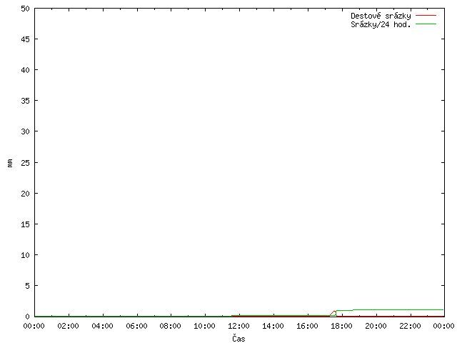The height and width of the screenshot is (343, 457).
Task: Click the red legend line sample
Action: pos(426,15)
